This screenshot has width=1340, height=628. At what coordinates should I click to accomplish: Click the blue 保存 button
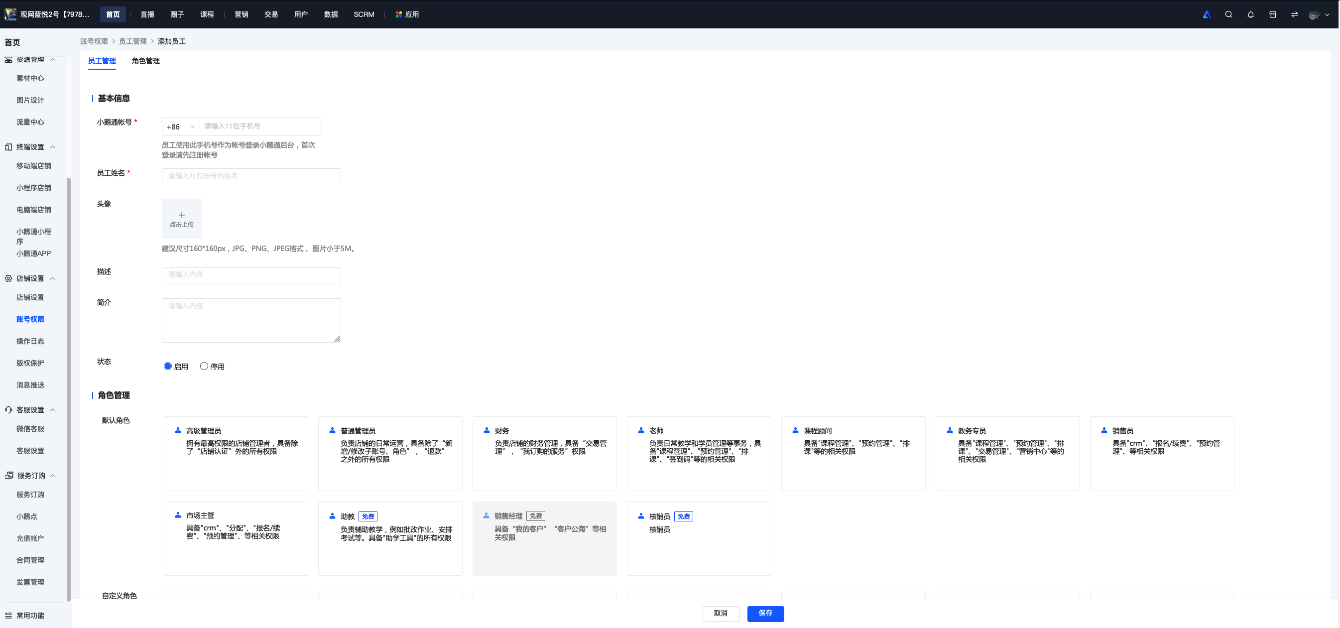click(765, 614)
